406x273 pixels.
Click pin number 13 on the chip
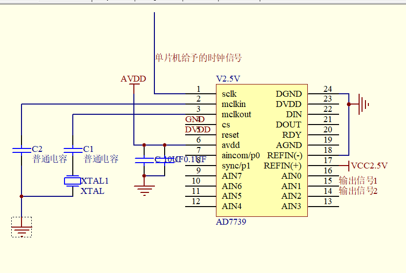pyautogui.click(x=327, y=201)
